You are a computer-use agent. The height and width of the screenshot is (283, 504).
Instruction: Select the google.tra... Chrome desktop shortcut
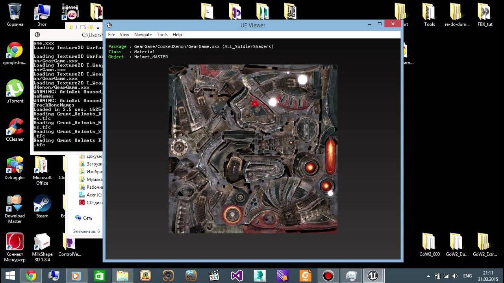pyautogui.click(x=15, y=53)
